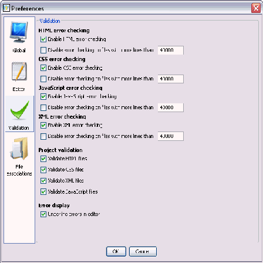Open the Editor preferences section

click(19, 76)
